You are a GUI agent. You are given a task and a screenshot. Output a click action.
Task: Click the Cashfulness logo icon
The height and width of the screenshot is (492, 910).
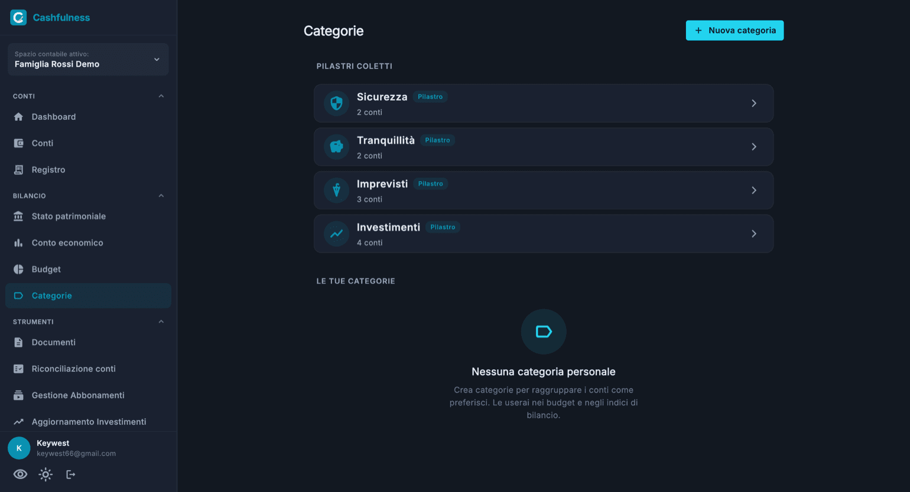point(19,18)
